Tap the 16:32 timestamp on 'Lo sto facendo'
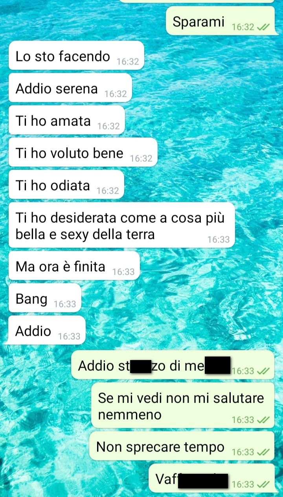 tap(128, 62)
